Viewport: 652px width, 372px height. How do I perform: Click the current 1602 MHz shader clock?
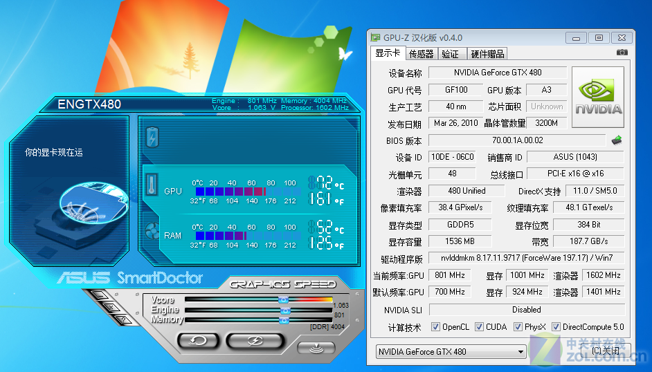click(x=604, y=275)
